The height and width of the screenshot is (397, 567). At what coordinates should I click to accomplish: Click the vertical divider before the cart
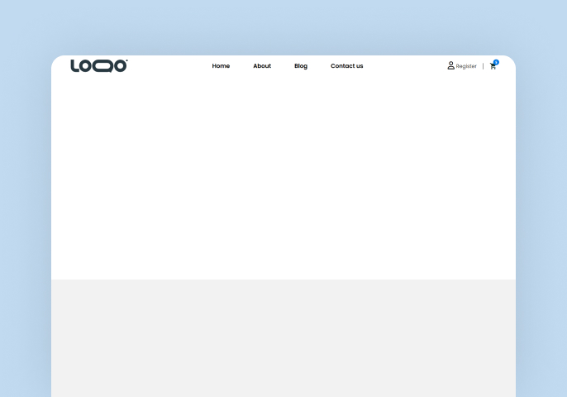tap(484, 66)
